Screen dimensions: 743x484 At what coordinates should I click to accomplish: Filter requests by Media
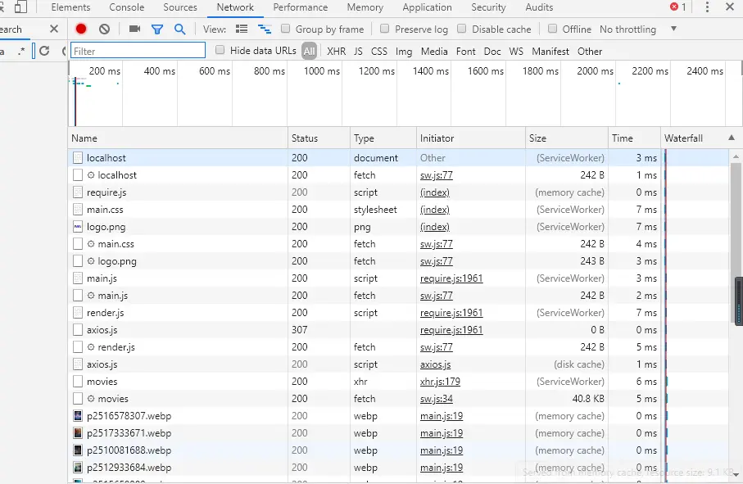pos(434,51)
